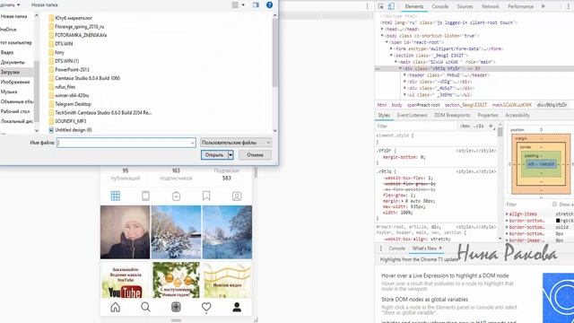Switch to the Network tab in DevTools
This screenshot has height=323, width=574.
[x=491, y=6]
